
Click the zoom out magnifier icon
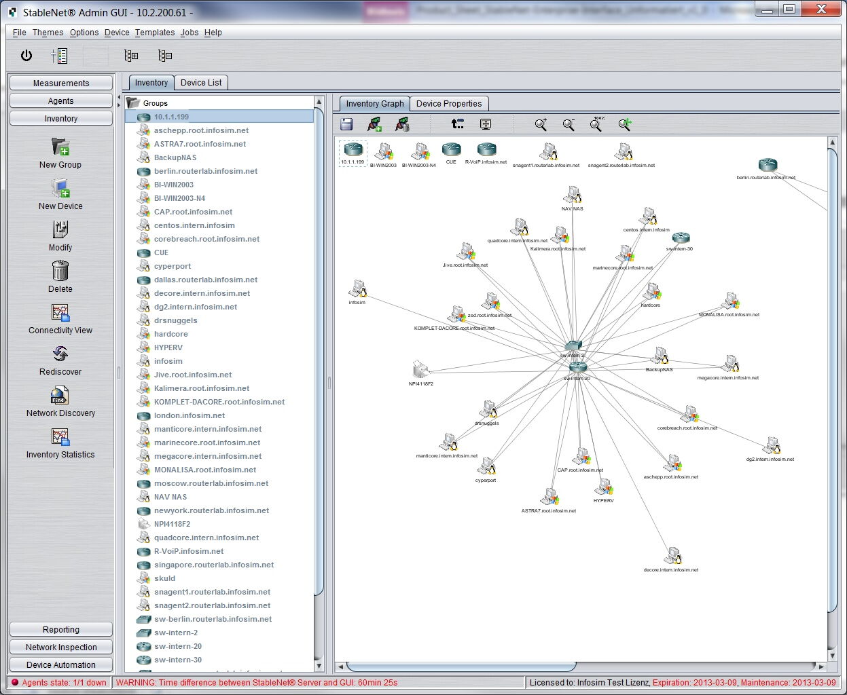[x=569, y=124]
